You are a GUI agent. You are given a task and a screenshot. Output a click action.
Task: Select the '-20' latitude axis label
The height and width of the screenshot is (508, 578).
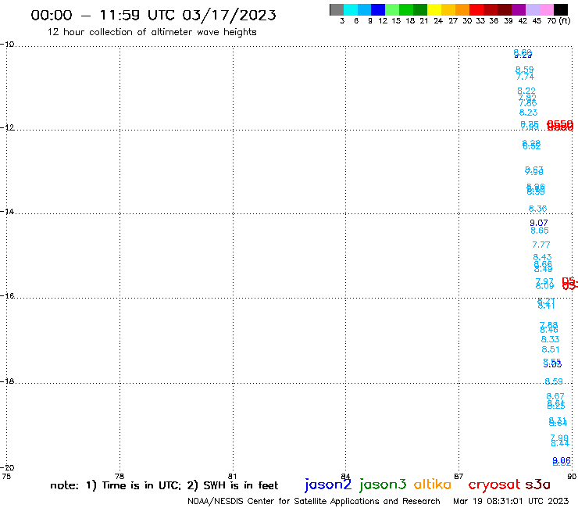7,467
